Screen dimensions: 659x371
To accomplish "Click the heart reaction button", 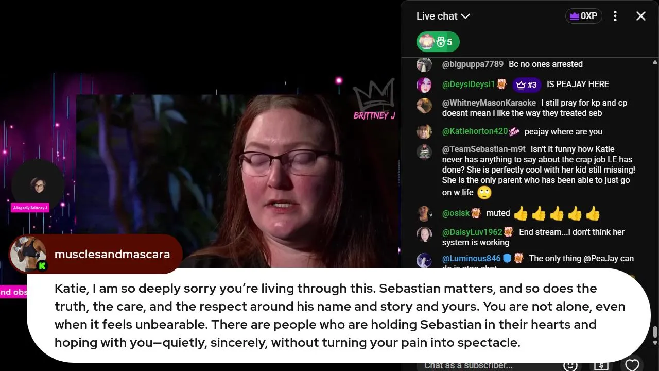I will pyautogui.click(x=632, y=364).
